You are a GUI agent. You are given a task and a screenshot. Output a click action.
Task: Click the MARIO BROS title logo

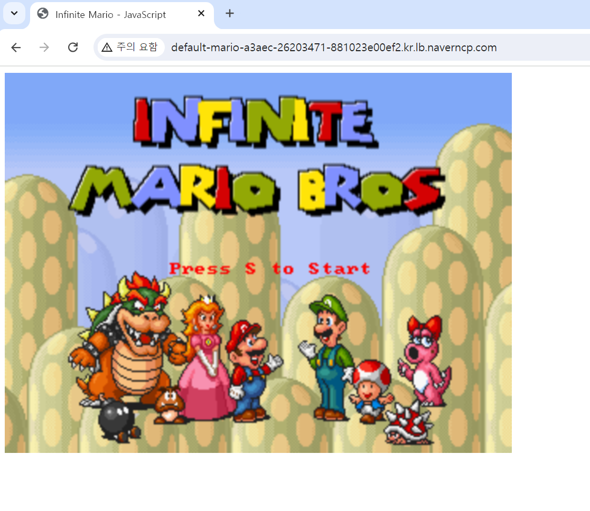(257, 190)
